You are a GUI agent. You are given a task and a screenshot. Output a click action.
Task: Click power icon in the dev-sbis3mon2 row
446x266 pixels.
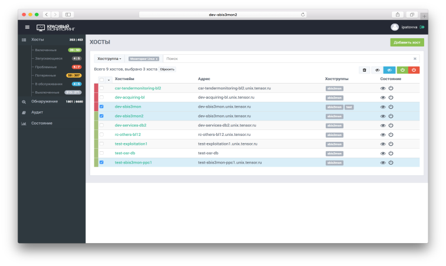(391, 116)
